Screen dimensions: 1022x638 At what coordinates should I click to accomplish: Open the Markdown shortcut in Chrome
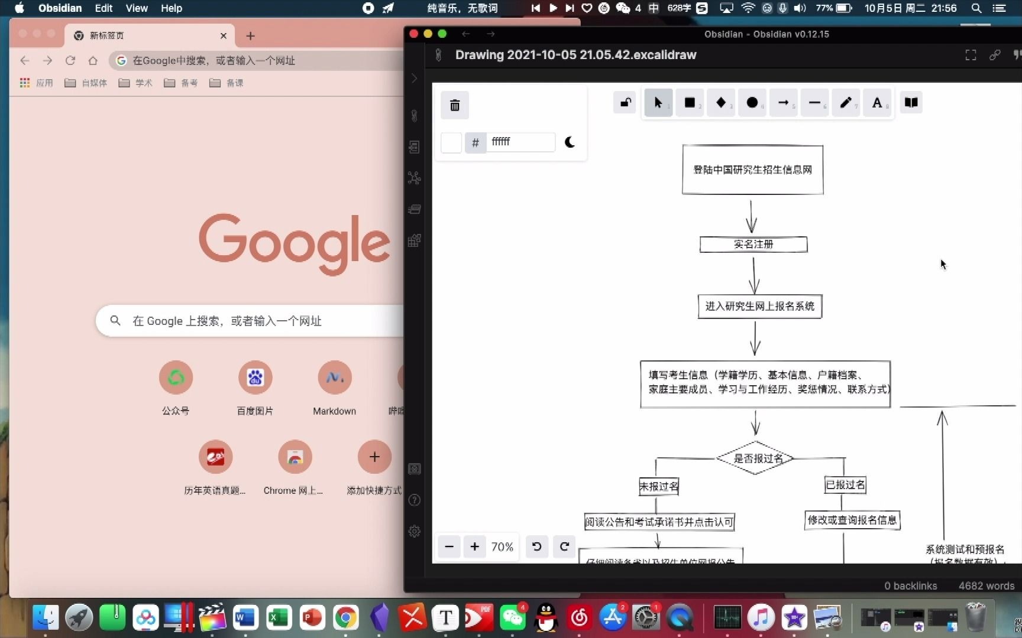(x=334, y=388)
